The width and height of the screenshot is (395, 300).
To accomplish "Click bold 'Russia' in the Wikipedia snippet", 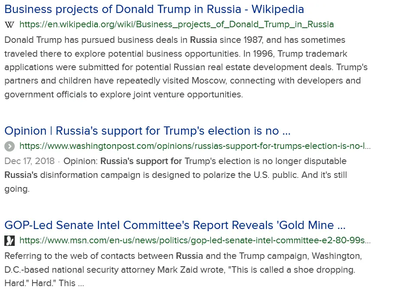I will [x=203, y=40].
